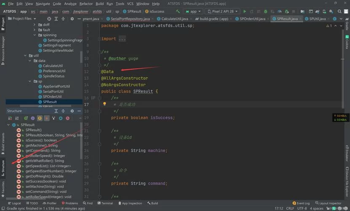Click the Make Project hammer icon
The width and height of the screenshot is (350, 211).
point(178,11)
